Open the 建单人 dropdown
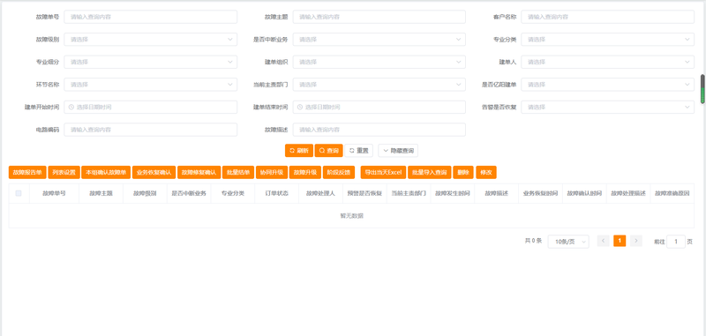Image resolution: width=706 pixels, height=336 pixels. coord(607,62)
